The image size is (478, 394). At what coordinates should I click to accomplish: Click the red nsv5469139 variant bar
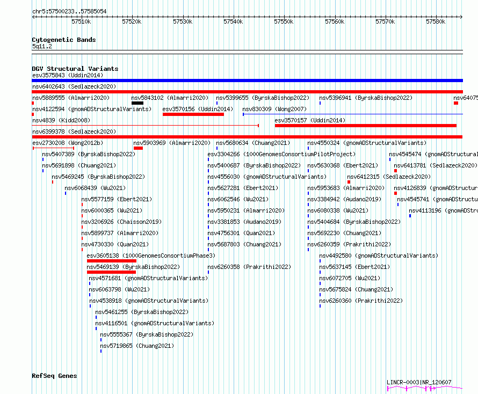pyautogui.click(x=112, y=272)
